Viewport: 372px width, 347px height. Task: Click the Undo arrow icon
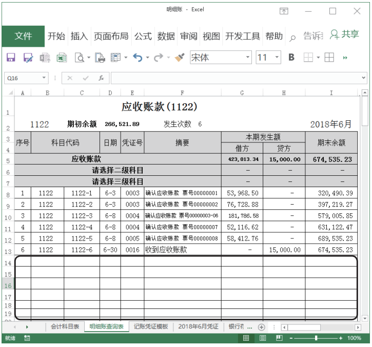(x=138, y=58)
